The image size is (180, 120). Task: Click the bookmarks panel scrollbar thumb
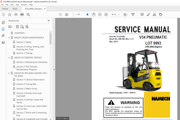pyautogui.click(x=51, y=39)
